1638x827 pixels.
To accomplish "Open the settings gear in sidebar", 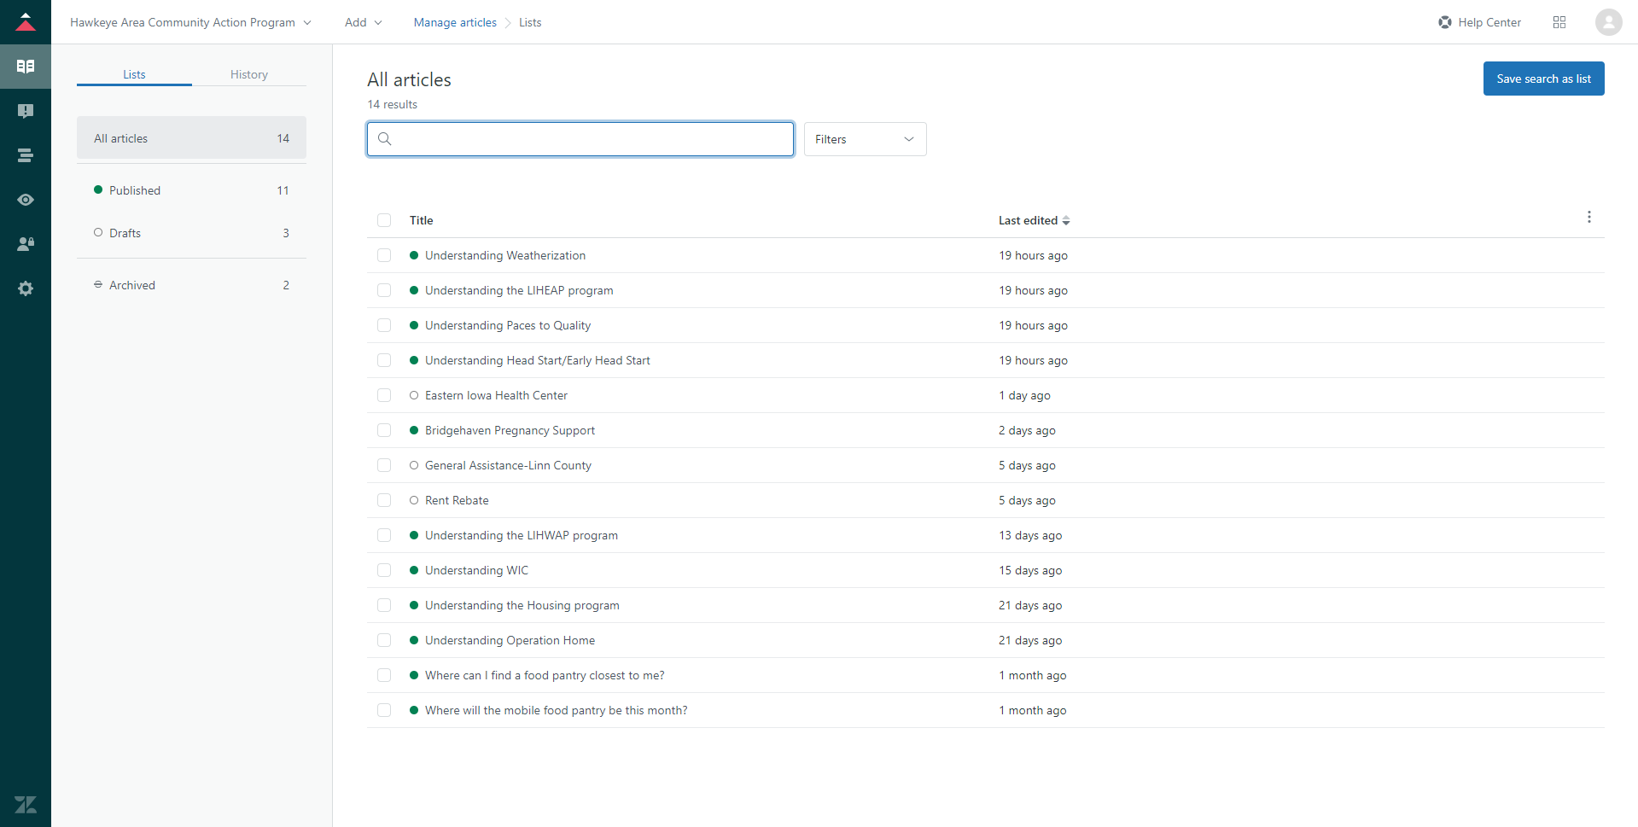I will pos(26,288).
